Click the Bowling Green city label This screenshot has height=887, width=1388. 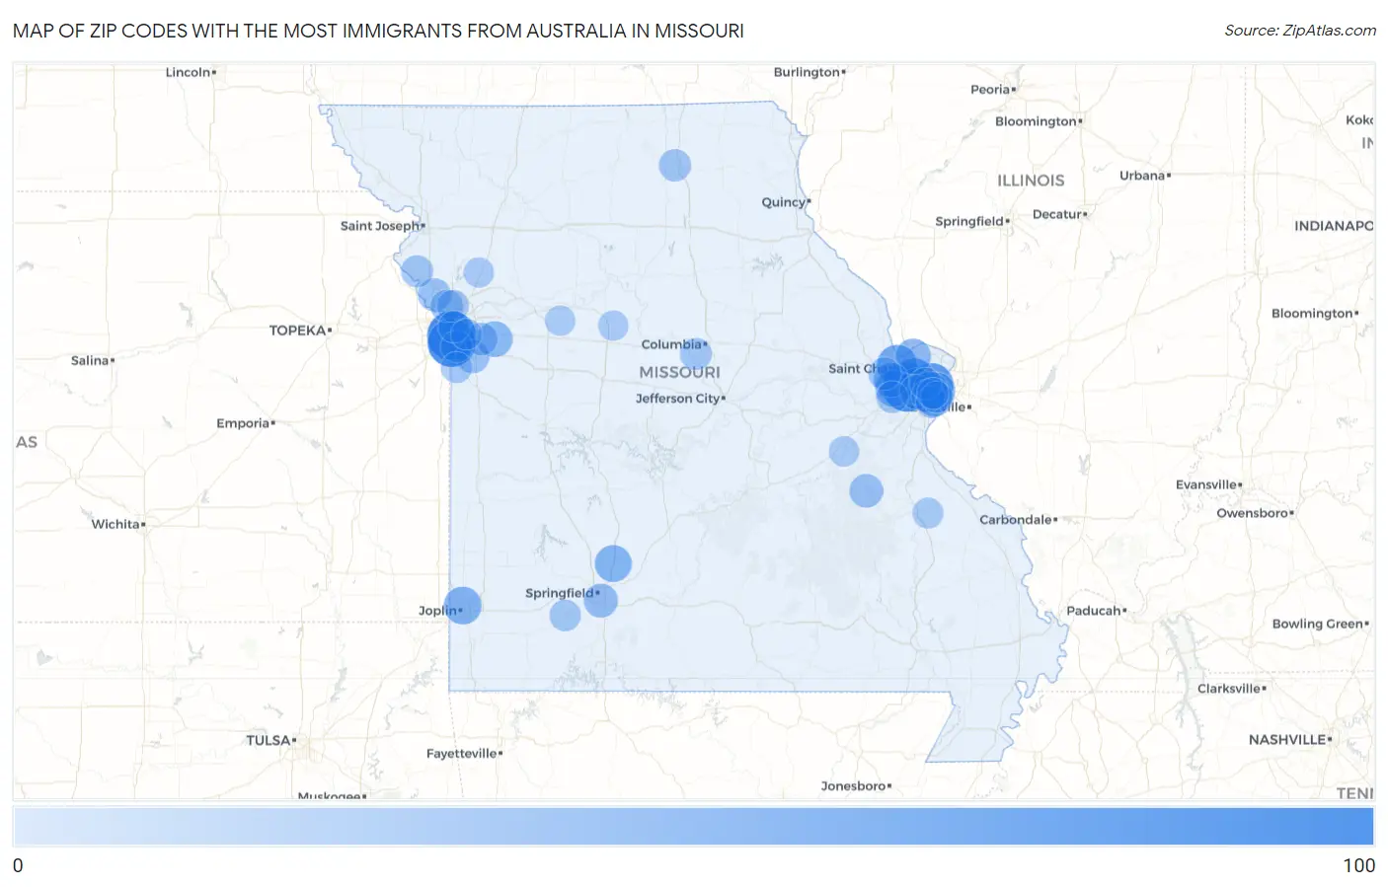1318,624
